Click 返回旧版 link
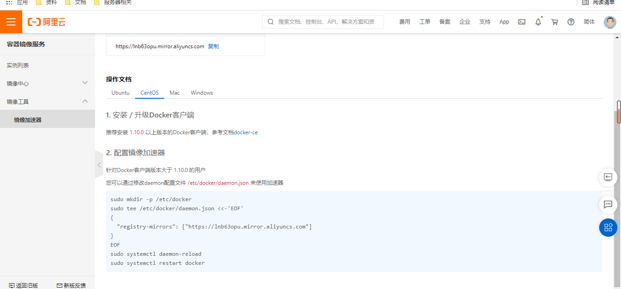This screenshot has height=289, width=621. click(24, 285)
